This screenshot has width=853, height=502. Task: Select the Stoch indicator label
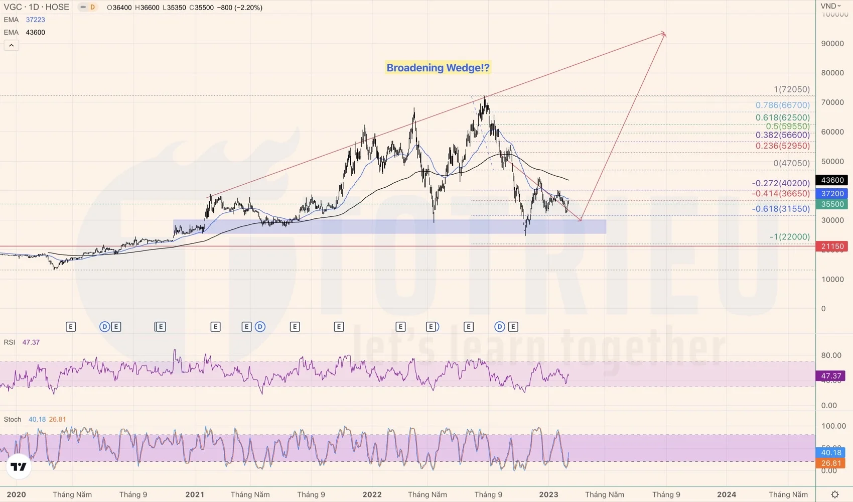[x=13, y=419]
